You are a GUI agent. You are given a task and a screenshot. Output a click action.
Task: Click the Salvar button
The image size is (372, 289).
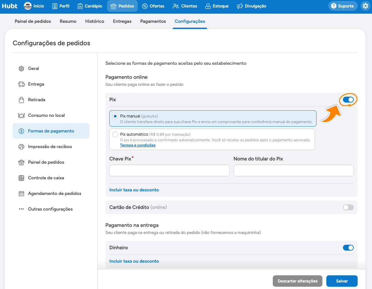tap(342, 281)
